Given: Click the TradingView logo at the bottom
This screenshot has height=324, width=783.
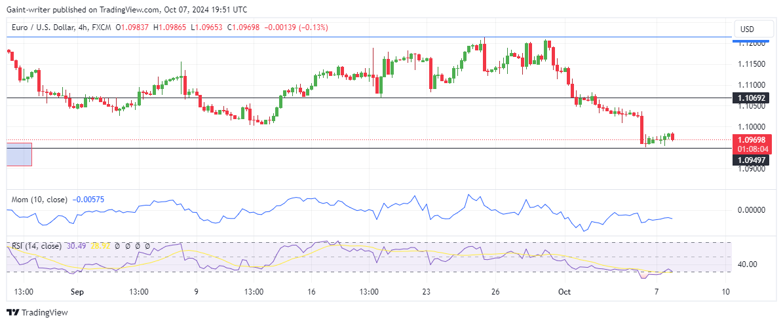Looking at the screenshot, I should point(37,312).
